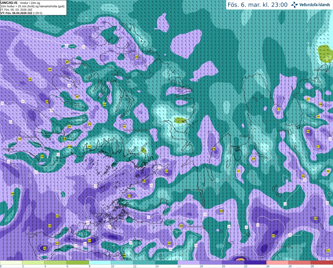This screenshot has height=268, width=333.
Task: Click the yellow 32 gust marker near Gufuskálar
Action: coord(45,248)
